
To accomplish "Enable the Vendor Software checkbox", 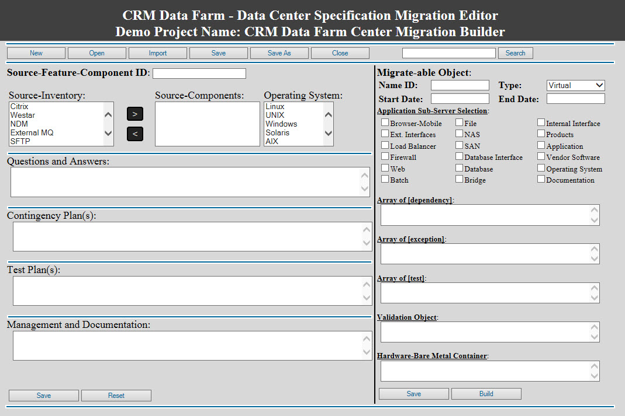I will (541, 156).
